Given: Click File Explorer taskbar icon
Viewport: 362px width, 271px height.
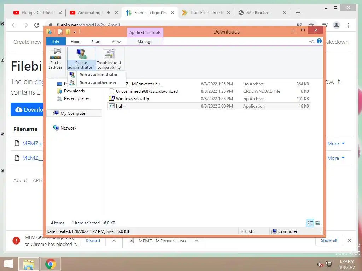Looking at the screenshot, I should (28, 264).
